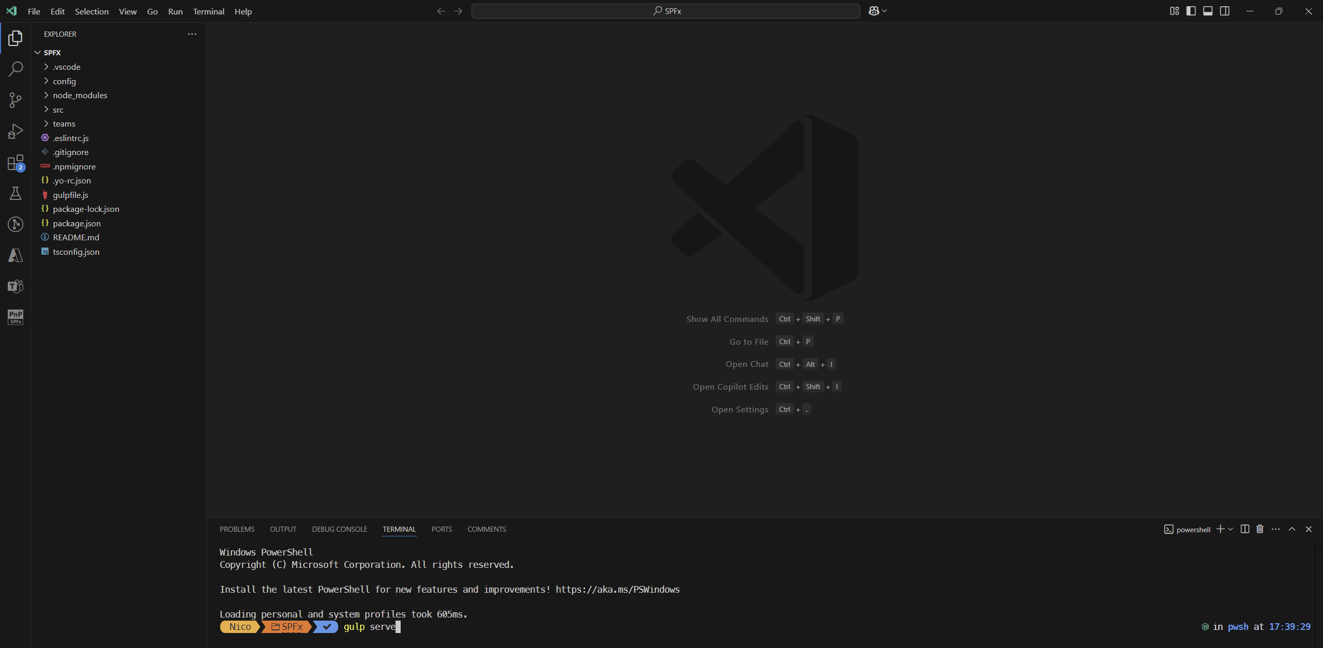Click the SPFx command center search box
The height and width of the screenshot is (648, 1323).
pos(665,11)
